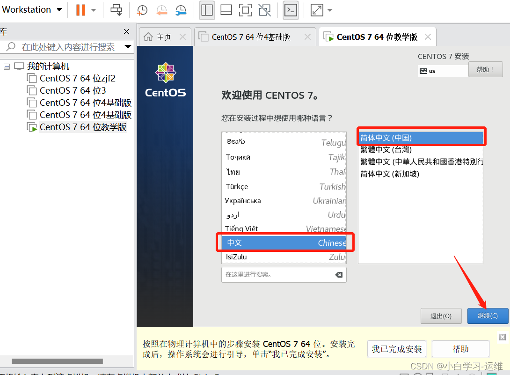This screenshot has width=510, height=375.
Task: Select Tajik in the language list
Action: pyautogui.click(x=284, y=157)
